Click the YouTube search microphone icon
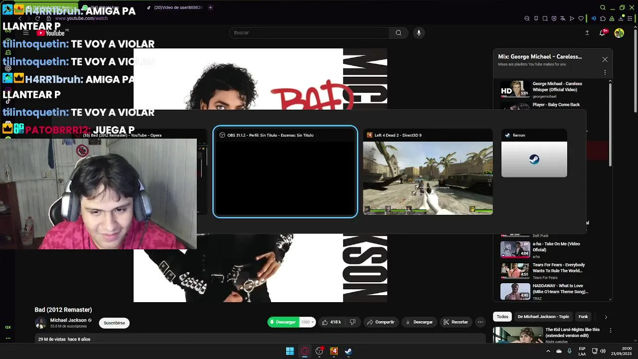Viewport: 638px width, 359px height. pos(419,32)
